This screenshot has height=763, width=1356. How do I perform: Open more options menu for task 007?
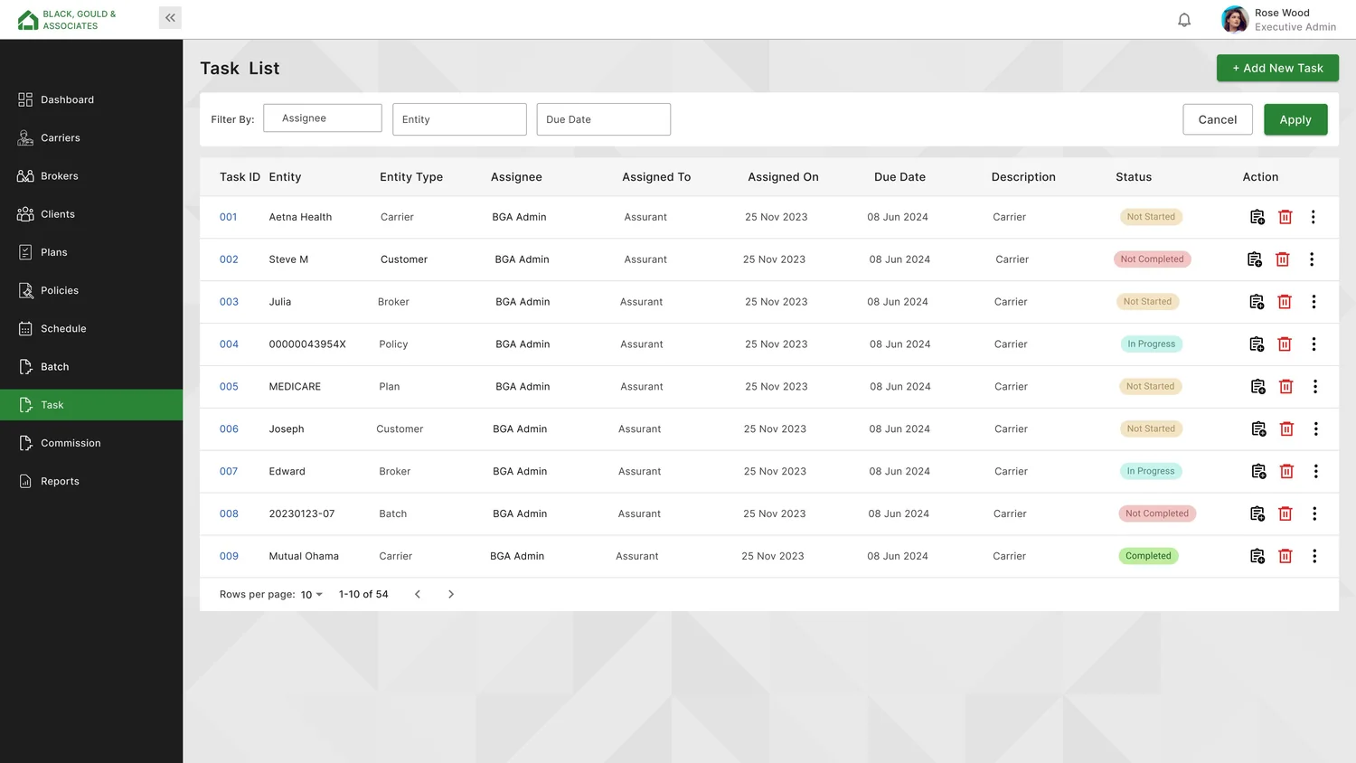[1315, 471]
